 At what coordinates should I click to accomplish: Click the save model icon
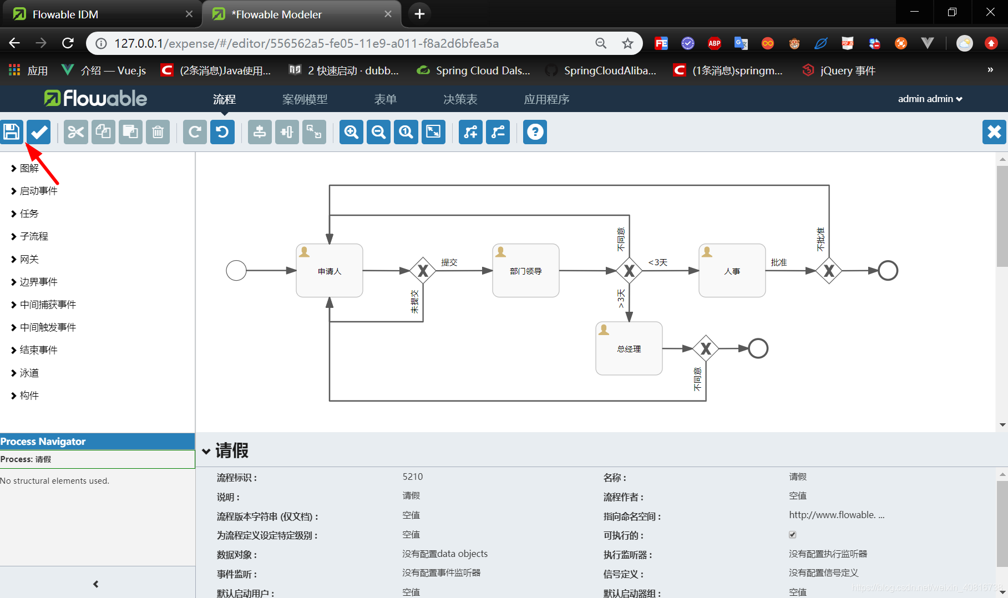pyautogui.click(x=12, y=132)
